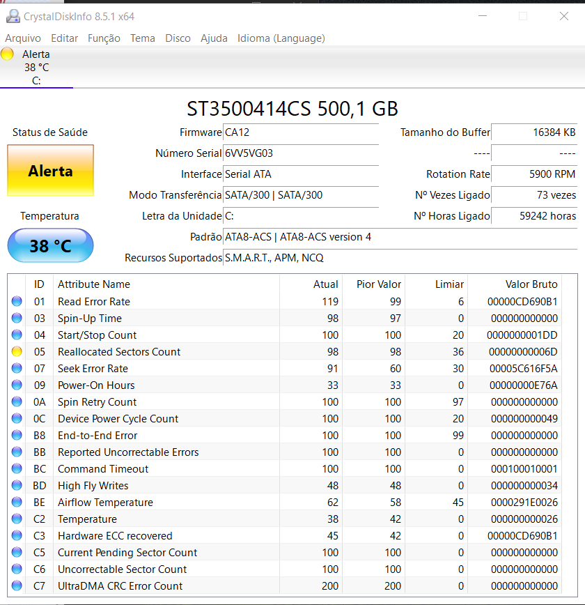This screenshot has width=585, height=605.
Task: Click status dot for Spin Retry Count
Action: point(17,401)
